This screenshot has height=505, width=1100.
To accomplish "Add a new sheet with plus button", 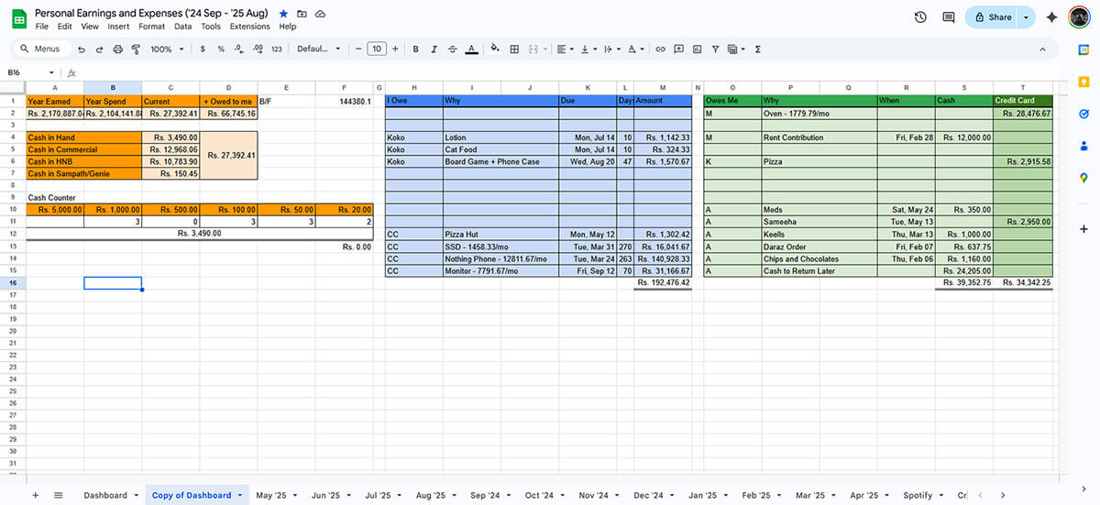I will click(x=36, y=495).
